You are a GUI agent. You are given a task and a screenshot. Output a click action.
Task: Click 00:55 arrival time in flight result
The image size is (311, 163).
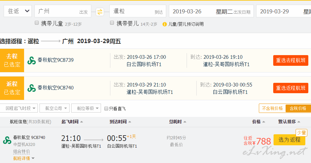point(117,138)
